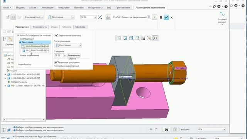Viewport: 247px width, 139px height.
Task: Open the 'Файл' menu
Action: (7, 8)
